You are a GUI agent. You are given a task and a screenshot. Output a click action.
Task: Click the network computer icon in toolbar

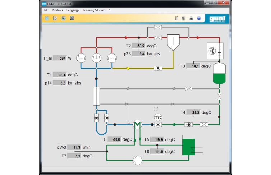point(183,18)
